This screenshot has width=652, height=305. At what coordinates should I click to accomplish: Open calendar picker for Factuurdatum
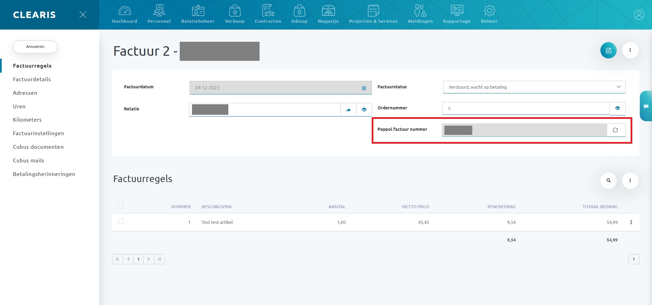coord(364,88)
